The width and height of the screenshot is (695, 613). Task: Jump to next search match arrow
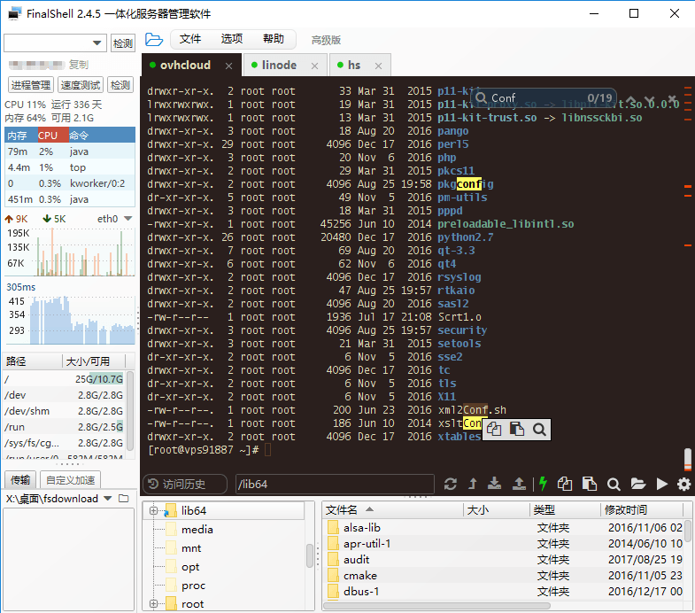click(x=649, y=98)
